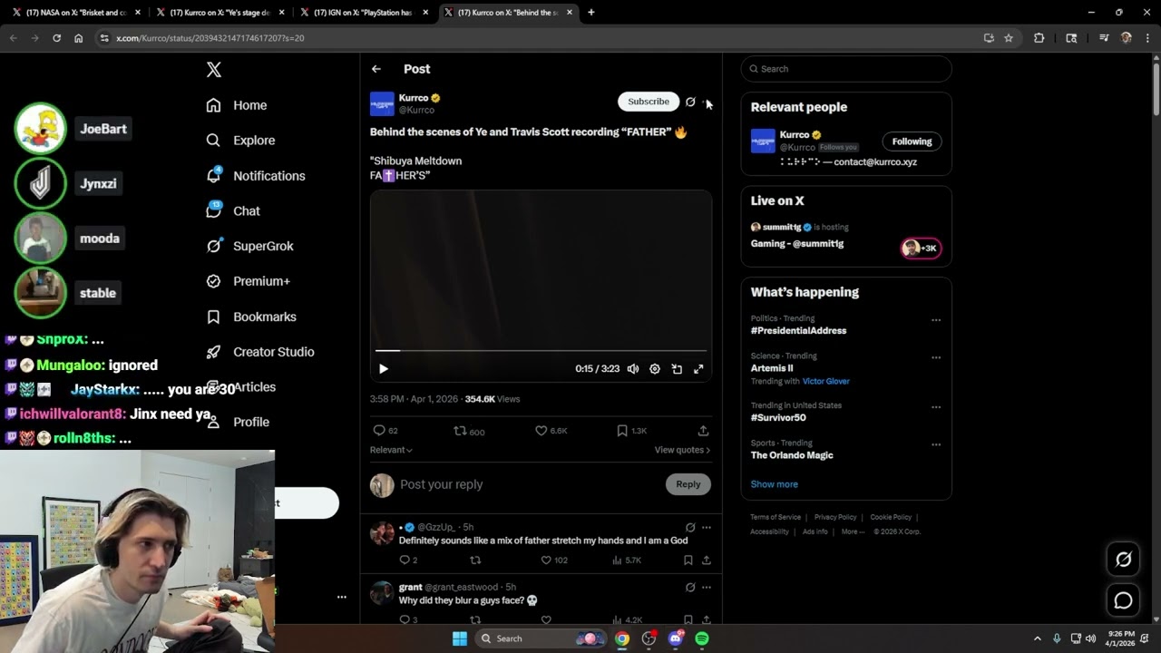Toggle picture-in-picture for the video

point(677,369)
